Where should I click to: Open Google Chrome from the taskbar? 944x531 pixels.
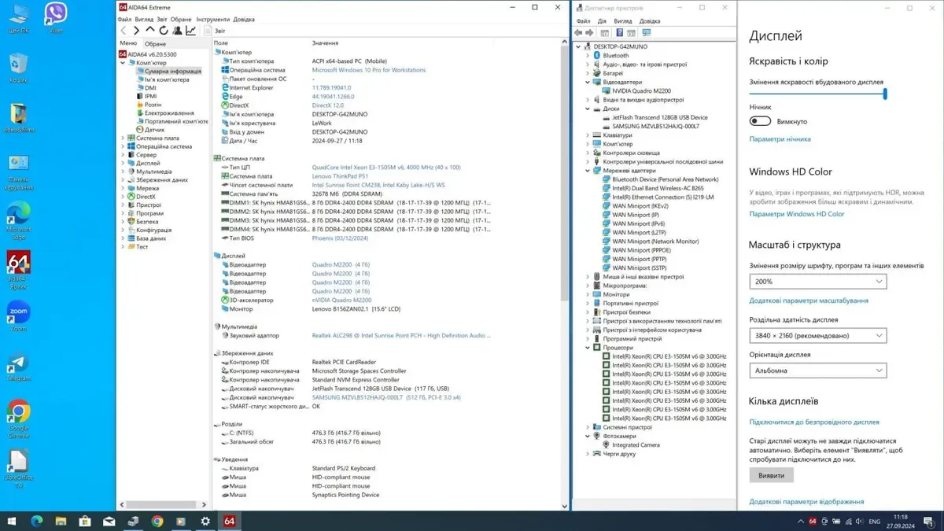coord(157,521)
